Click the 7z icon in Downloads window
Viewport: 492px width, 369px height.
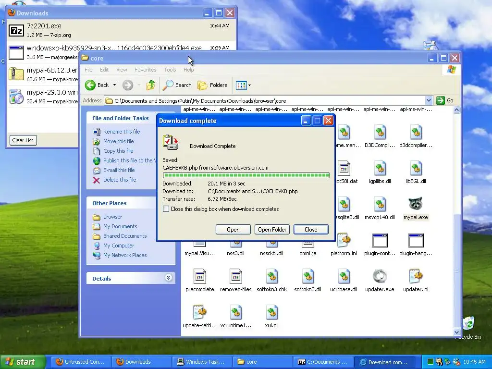16,30
